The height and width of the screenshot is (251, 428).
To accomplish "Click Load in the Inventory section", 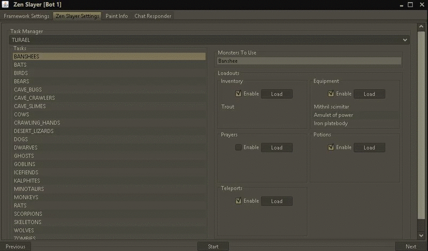I will coord(277,94).
